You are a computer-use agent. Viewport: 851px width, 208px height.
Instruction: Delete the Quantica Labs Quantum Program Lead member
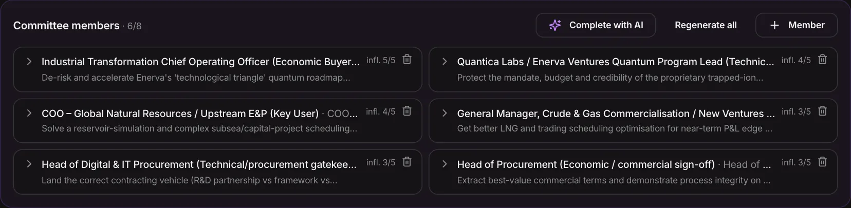(x=822, y=60)
